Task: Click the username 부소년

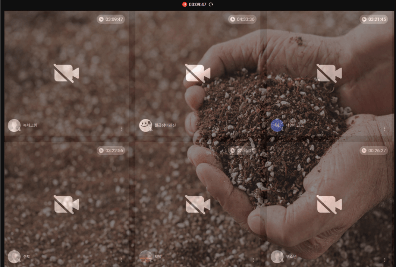Action: 291,257
